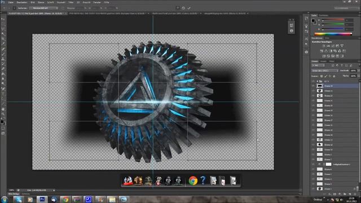Commit the crop with the checkmark icon
The image size is (361, 203).
[189, 8]
